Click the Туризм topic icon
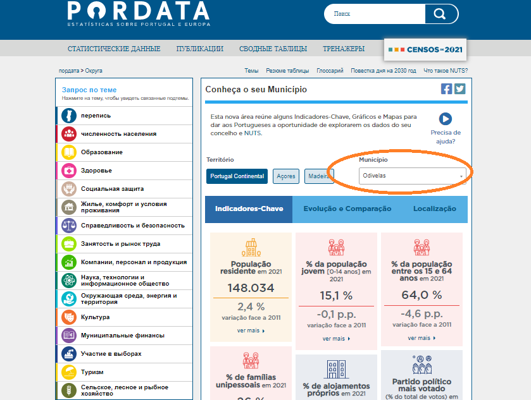 pyautogui.click(x=68, y=372)
